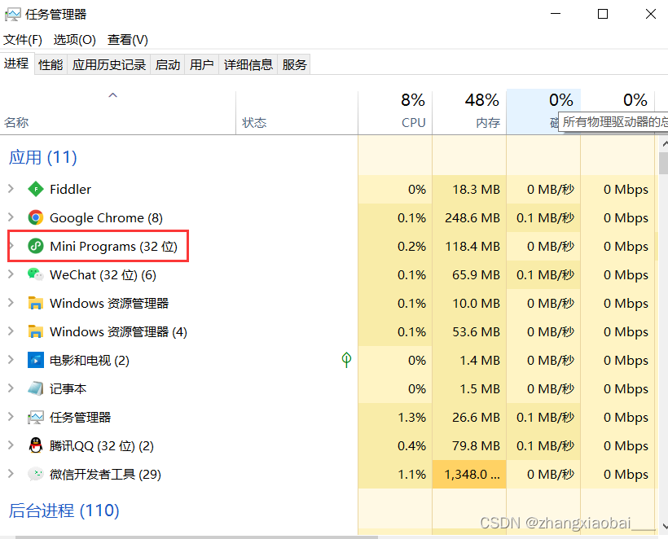Click the Task Manager title bar icon
Screen dimensions: 668x539
click(12, 15)
